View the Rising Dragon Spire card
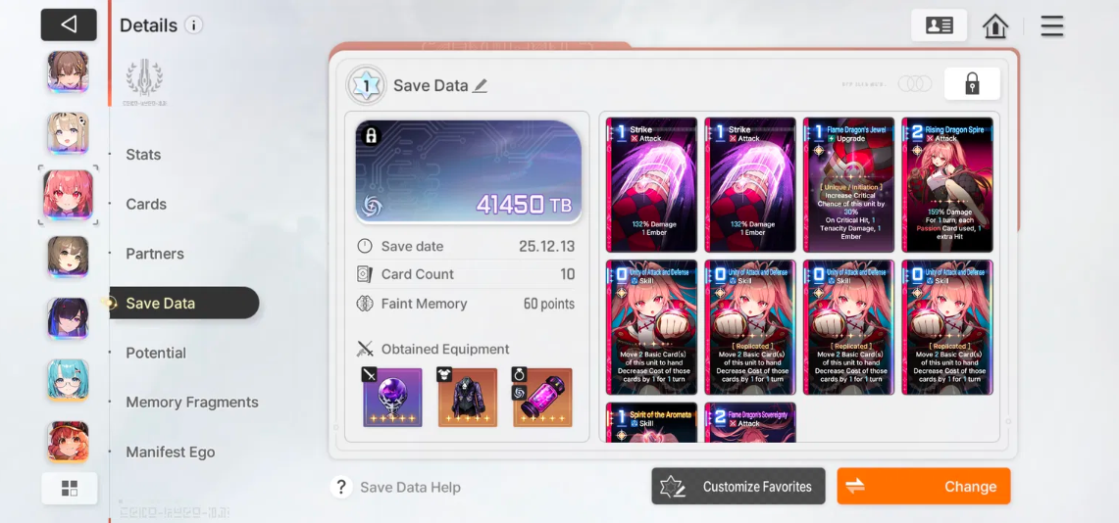 click(947, 185)
